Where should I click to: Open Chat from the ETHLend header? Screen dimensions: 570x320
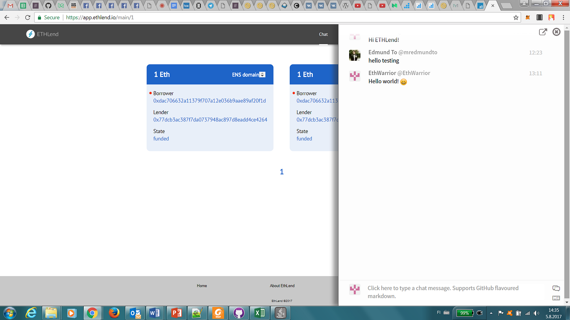tap(323, 34)
